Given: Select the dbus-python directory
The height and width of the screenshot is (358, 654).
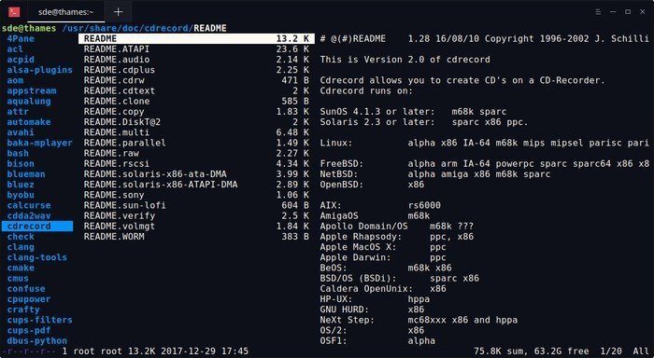Looking at the screenshot, I should click(36, 340).
